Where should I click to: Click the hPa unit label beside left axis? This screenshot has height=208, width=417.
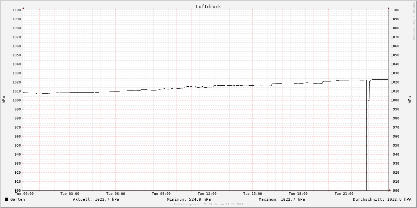(x=3, y=100)
